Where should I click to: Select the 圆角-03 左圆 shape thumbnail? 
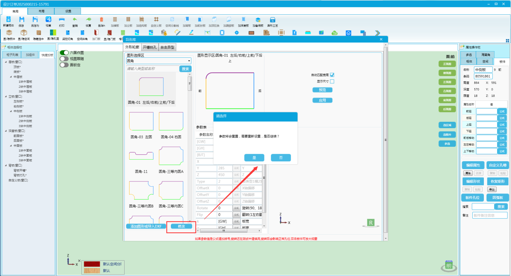click(x=141, y=122)
